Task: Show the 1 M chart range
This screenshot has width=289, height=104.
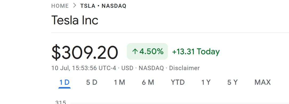Action: coord(119,82)
